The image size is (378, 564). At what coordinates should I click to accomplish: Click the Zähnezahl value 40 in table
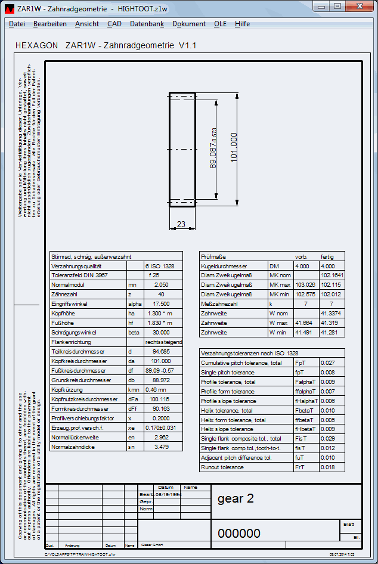[x=160, y=295]
